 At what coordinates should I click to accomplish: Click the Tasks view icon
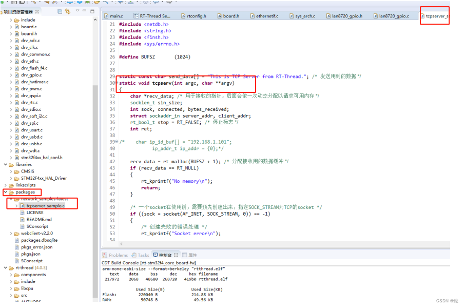click(x=134, y=255)
